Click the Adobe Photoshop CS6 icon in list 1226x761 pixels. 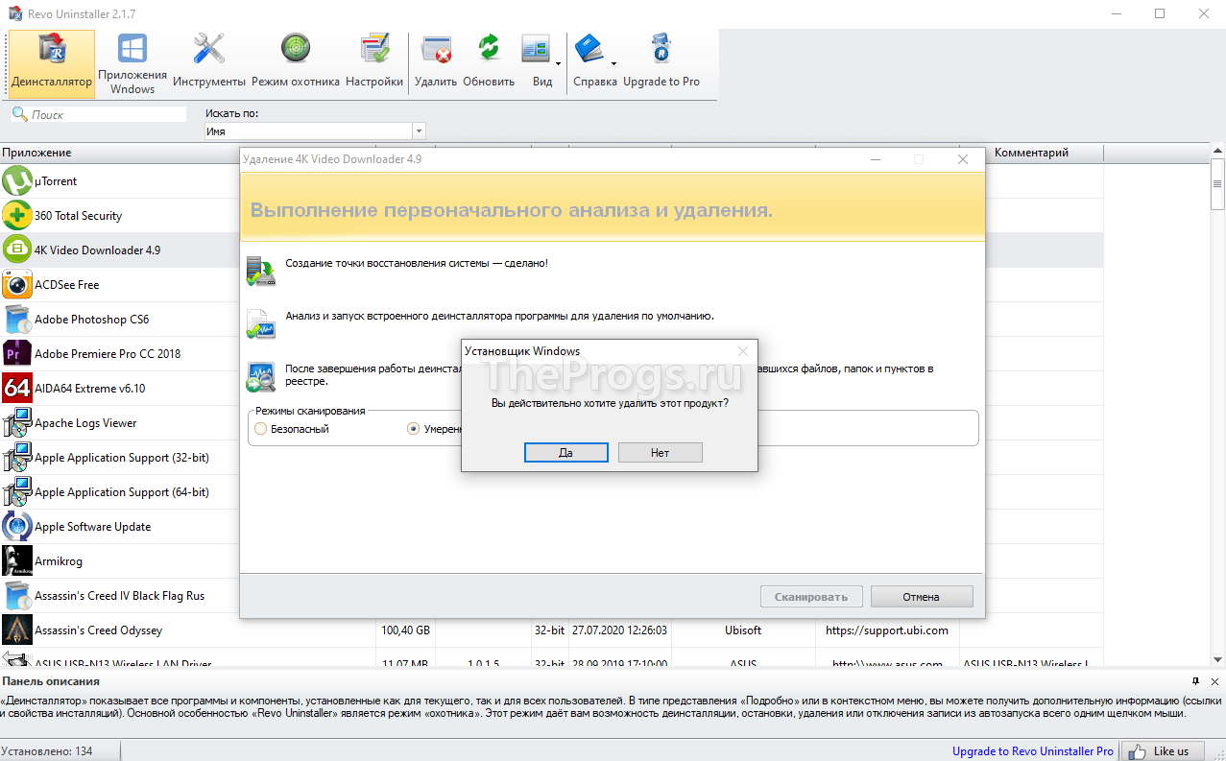pos(18,319)
